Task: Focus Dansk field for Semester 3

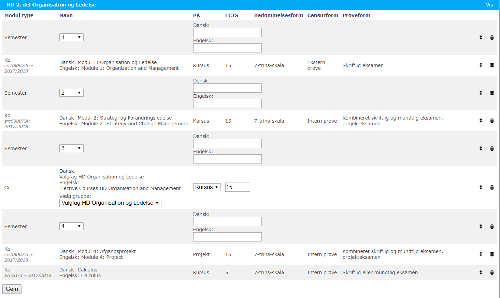Action: point(227,143)
